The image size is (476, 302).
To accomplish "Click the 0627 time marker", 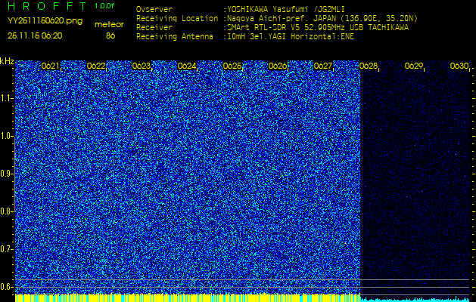I will tap(323, 66).
